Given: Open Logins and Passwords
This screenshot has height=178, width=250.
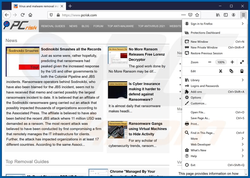Looking at the screenshot, I should [x=215, y=86].
